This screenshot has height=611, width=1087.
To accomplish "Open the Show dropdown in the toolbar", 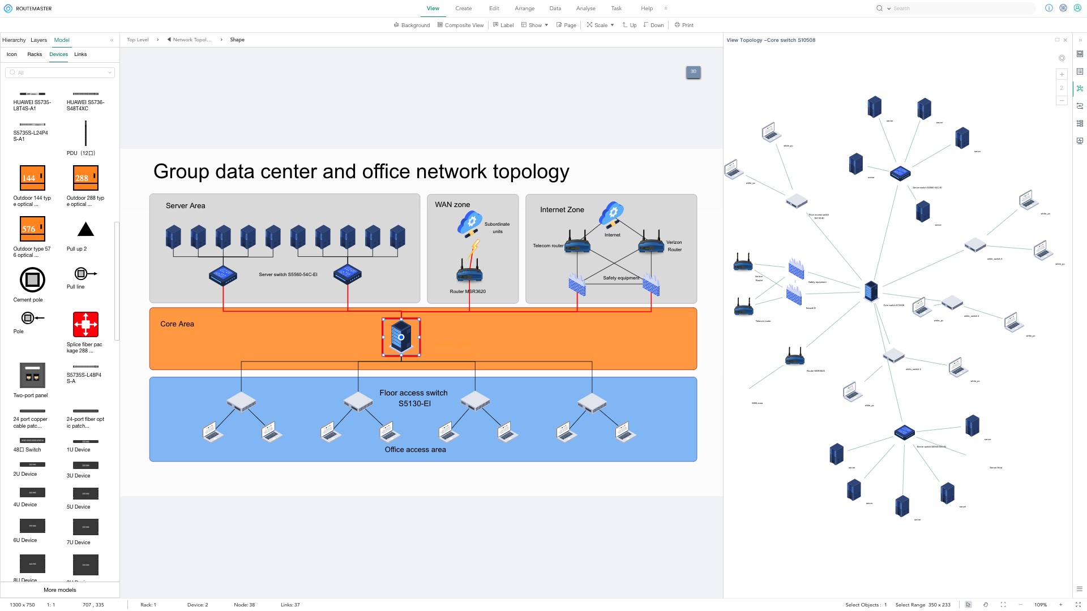I will click(x=534, y=25).
